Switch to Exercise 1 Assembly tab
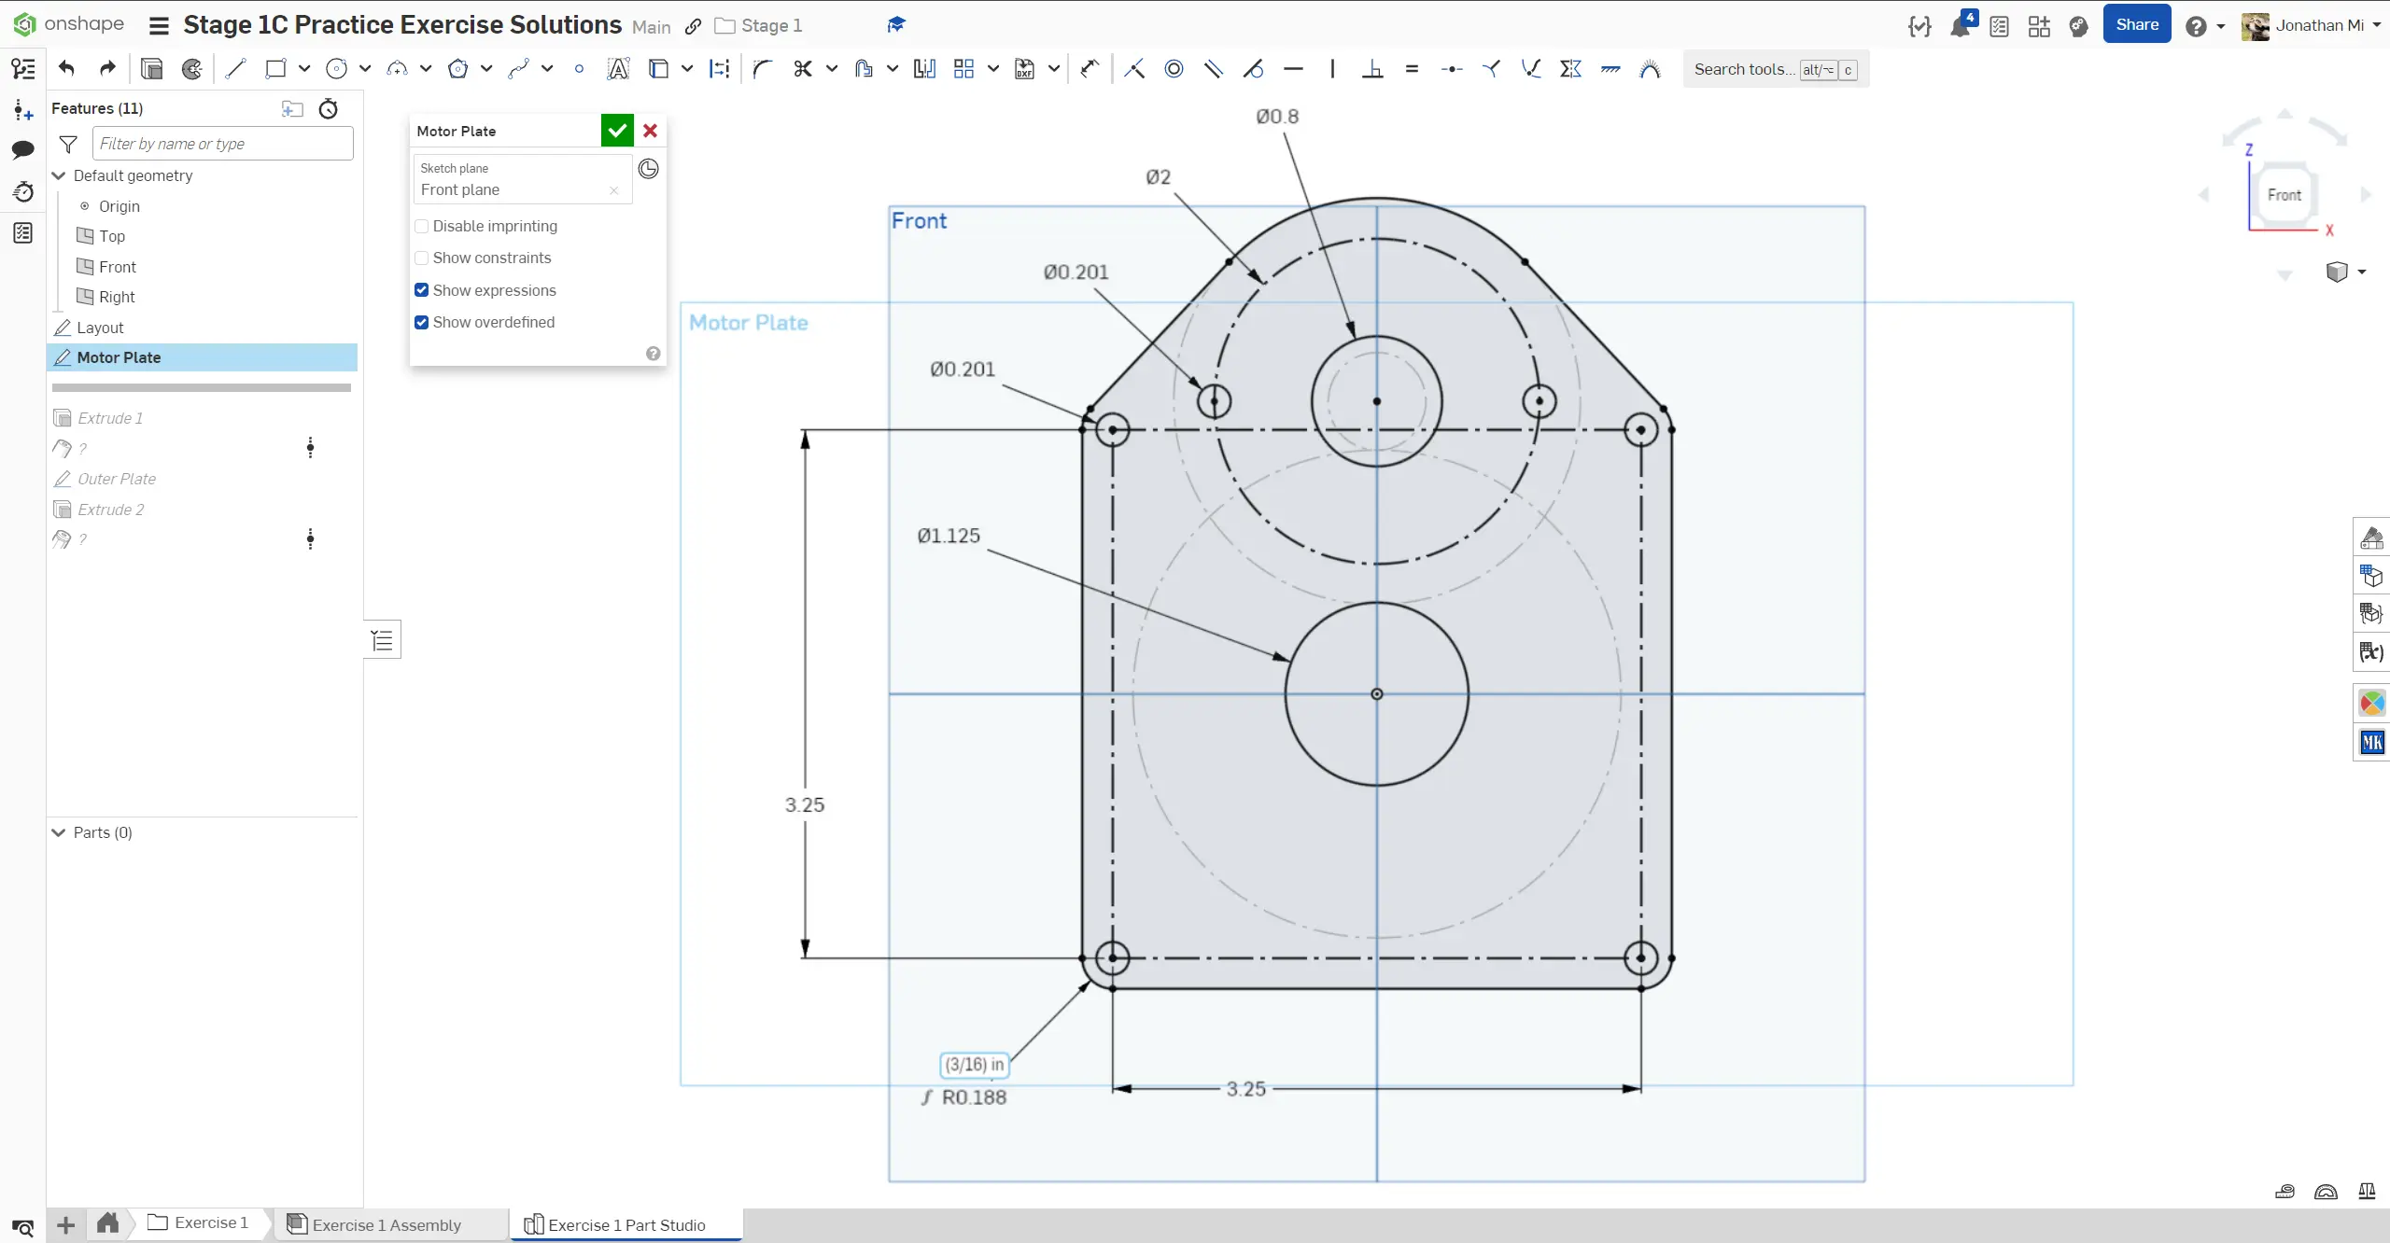This screenshot has height=1243, width=2390. (387, 1224)
